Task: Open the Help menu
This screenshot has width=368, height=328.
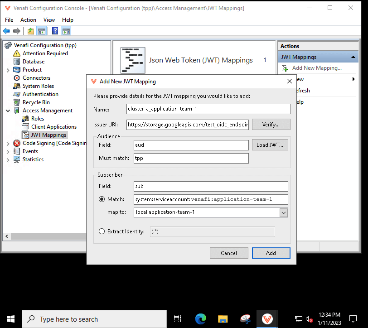Action: point(68,20)
